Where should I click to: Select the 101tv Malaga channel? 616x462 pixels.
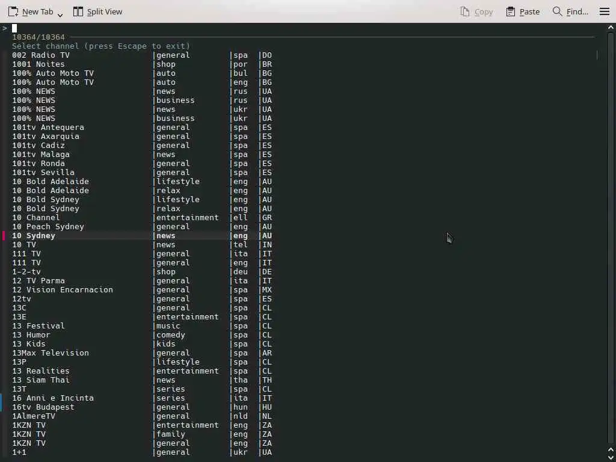click(142, 155)
